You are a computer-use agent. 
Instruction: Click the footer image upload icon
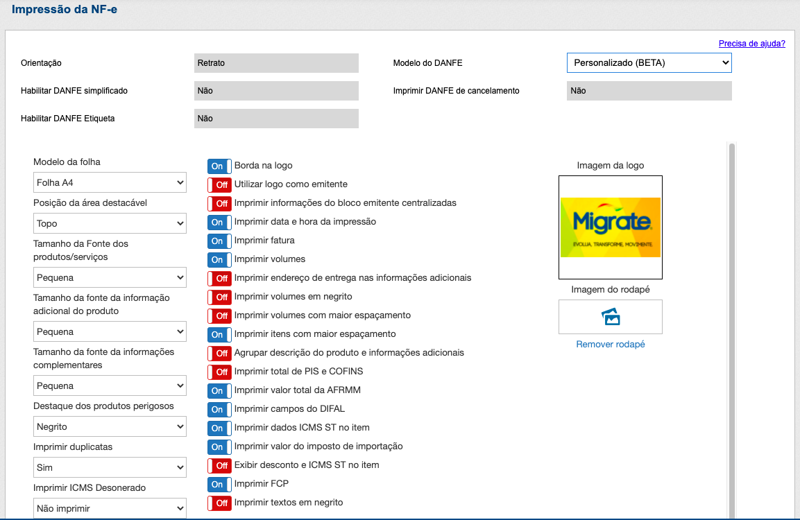(x=611, y=317)
